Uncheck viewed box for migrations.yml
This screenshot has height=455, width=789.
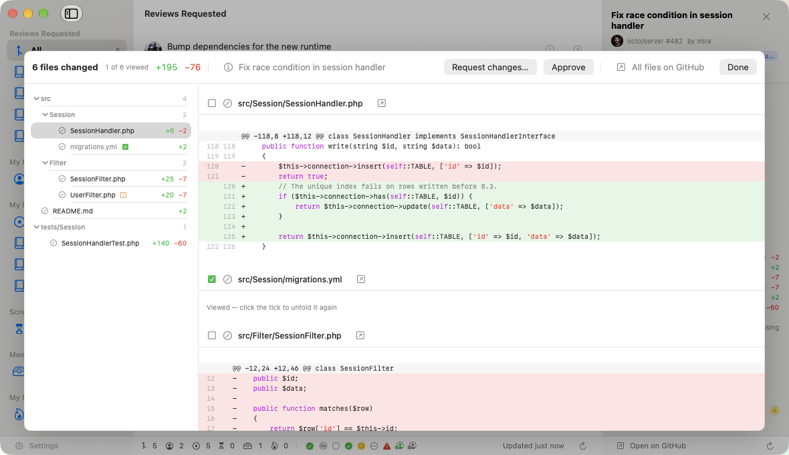click(x=212, y=279)
